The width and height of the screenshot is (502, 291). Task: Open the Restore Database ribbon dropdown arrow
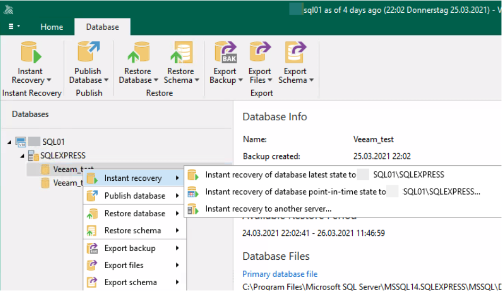156,80
